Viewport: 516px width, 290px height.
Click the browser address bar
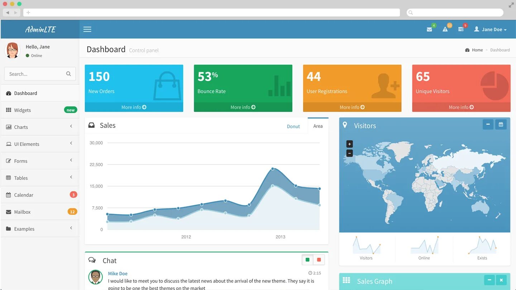211,13
